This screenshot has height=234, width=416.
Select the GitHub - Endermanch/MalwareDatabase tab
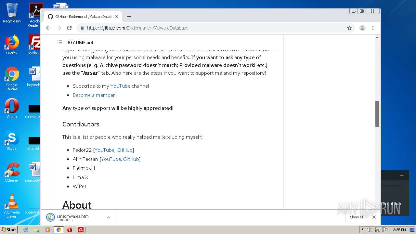tap(83, 17)
